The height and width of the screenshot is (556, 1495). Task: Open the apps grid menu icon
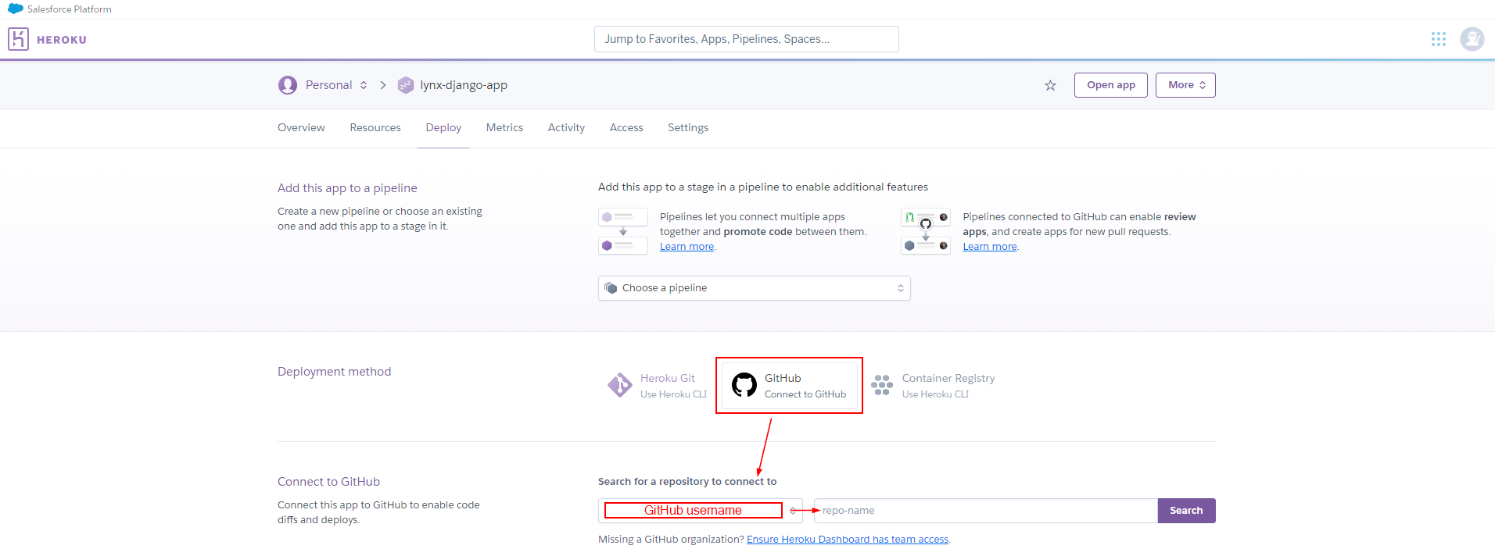pos(1438,39)
